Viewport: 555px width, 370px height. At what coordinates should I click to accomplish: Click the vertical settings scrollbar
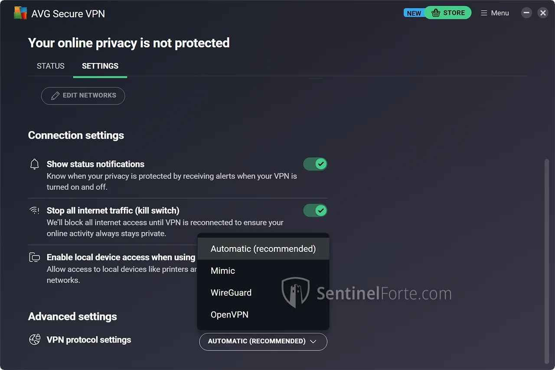(547, 260)
